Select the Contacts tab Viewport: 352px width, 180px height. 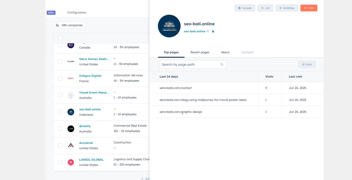[x=247, y=52]
